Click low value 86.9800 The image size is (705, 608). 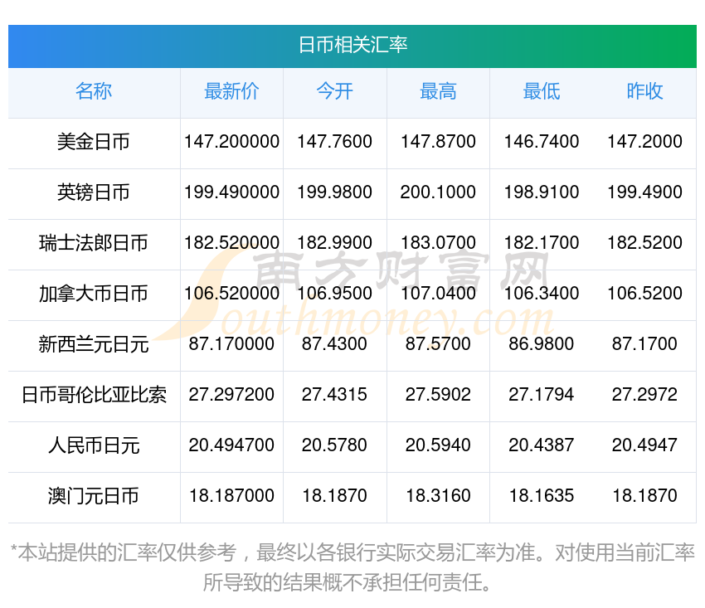[x=542, y=344]
